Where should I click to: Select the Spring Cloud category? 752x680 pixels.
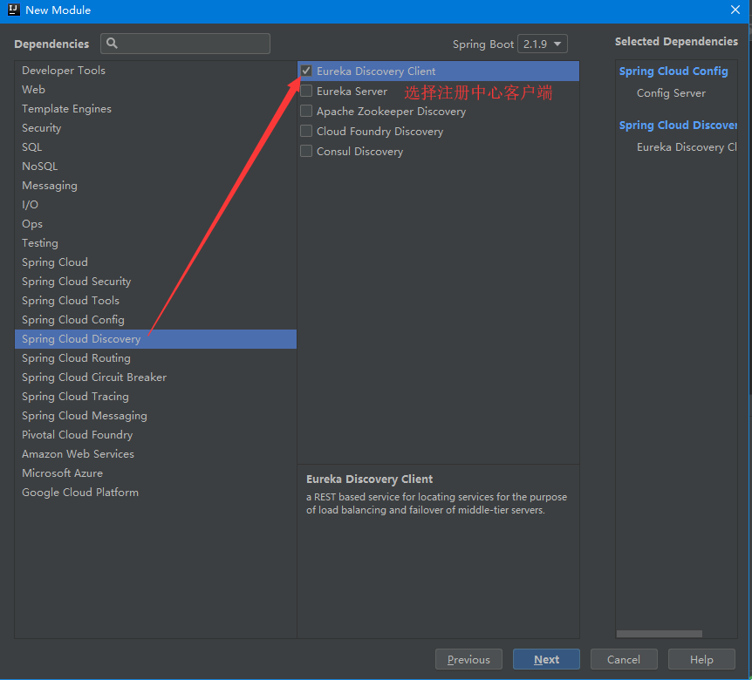(x=155, y=262)
